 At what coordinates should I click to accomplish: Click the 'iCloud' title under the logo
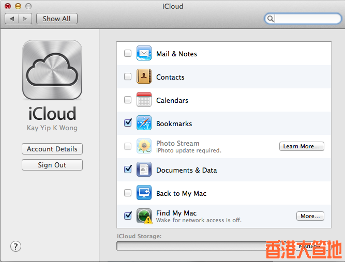(x=52, y=114)
